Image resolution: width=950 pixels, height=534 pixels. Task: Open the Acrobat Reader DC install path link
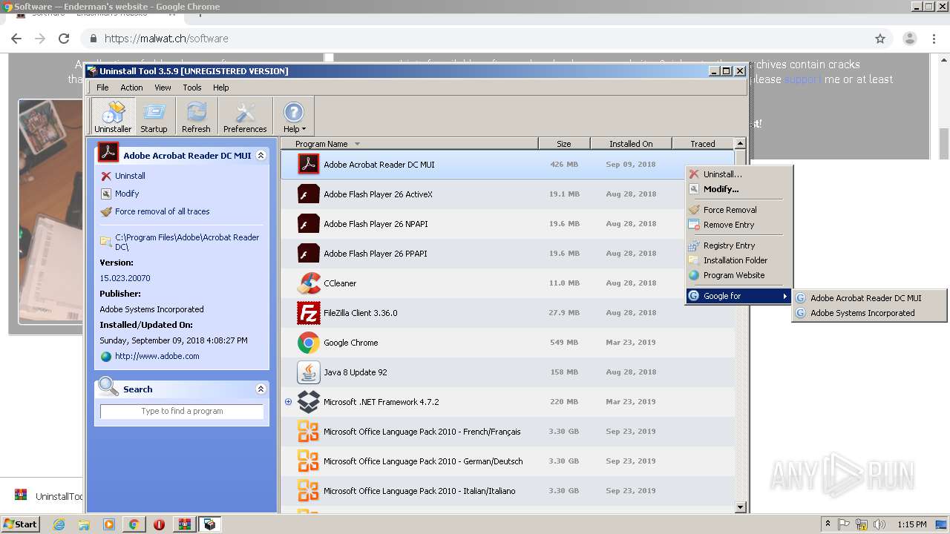(187, 242)
